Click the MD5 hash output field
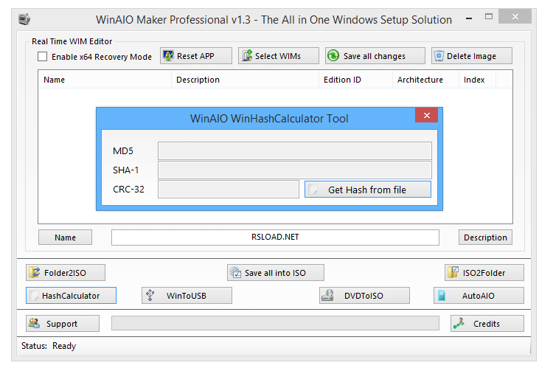The height and width of the screenshot is (371, 553). [294, 151]
